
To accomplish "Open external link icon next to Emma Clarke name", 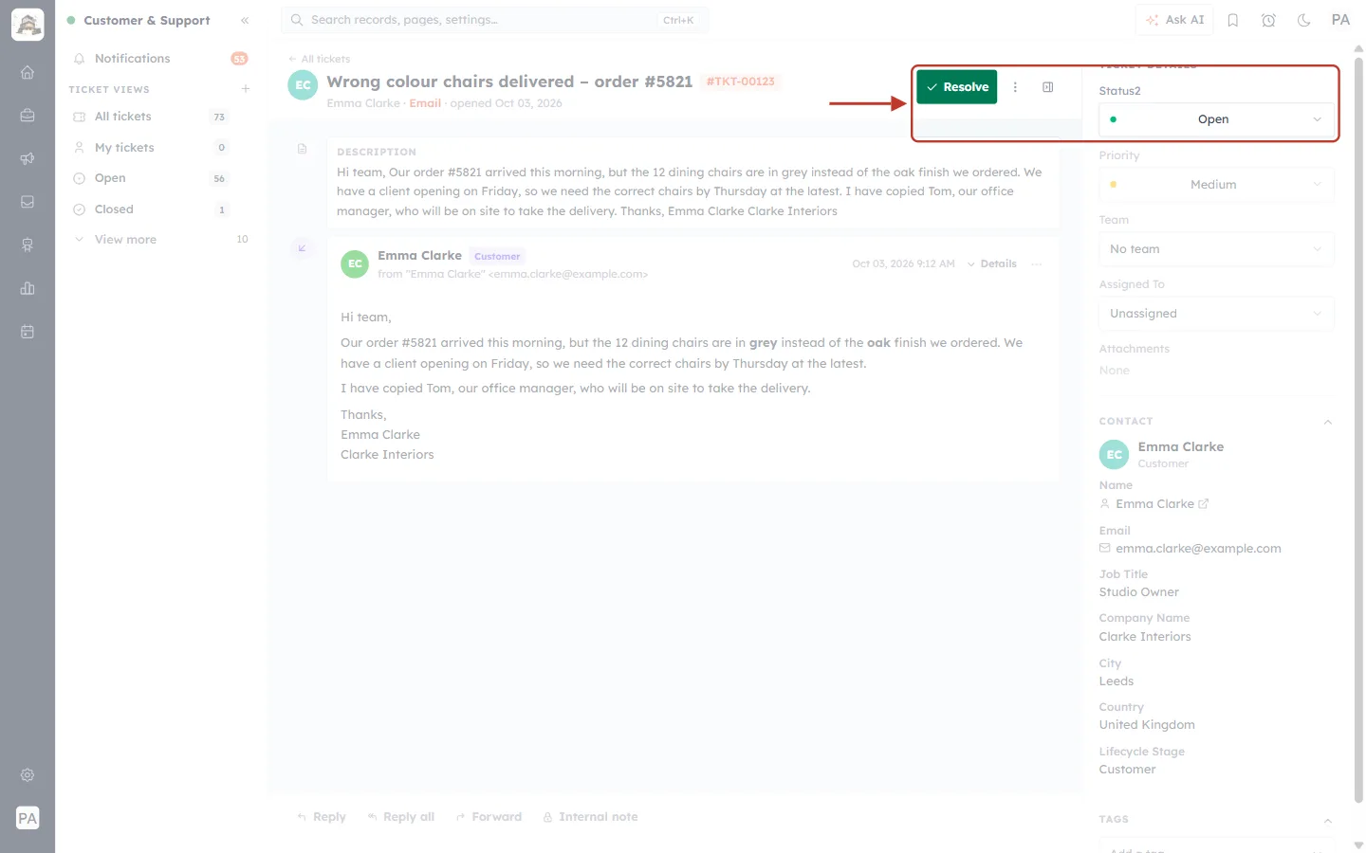I will [x=1204, y=504].
